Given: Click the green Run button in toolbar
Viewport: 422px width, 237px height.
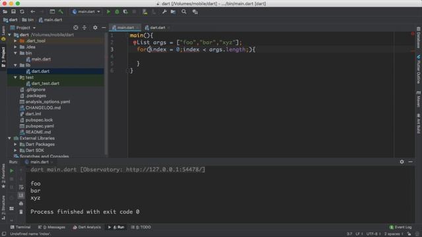Looking at the screenshot, I should point(108,12).
